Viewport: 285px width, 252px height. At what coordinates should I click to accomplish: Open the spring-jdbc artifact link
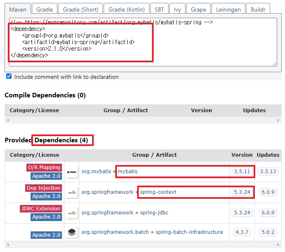point(154,212)
